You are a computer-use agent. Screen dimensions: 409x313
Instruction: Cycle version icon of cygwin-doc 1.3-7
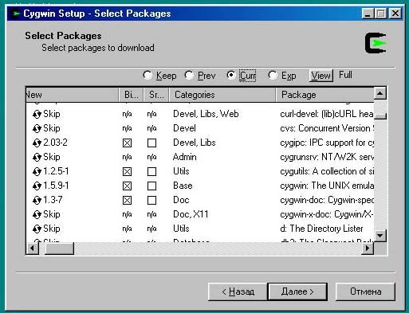tap(37, 201)
